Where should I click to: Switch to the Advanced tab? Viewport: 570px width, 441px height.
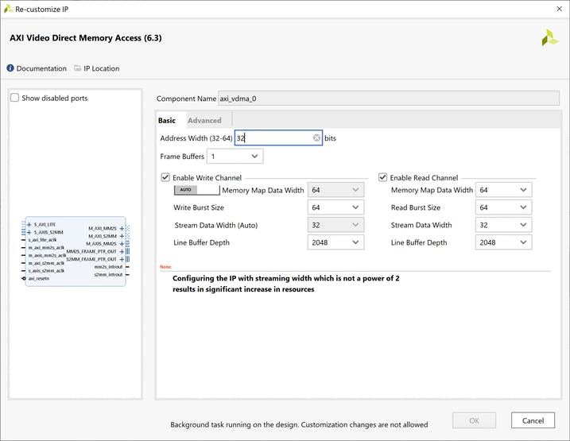click(x=204, y=121)
